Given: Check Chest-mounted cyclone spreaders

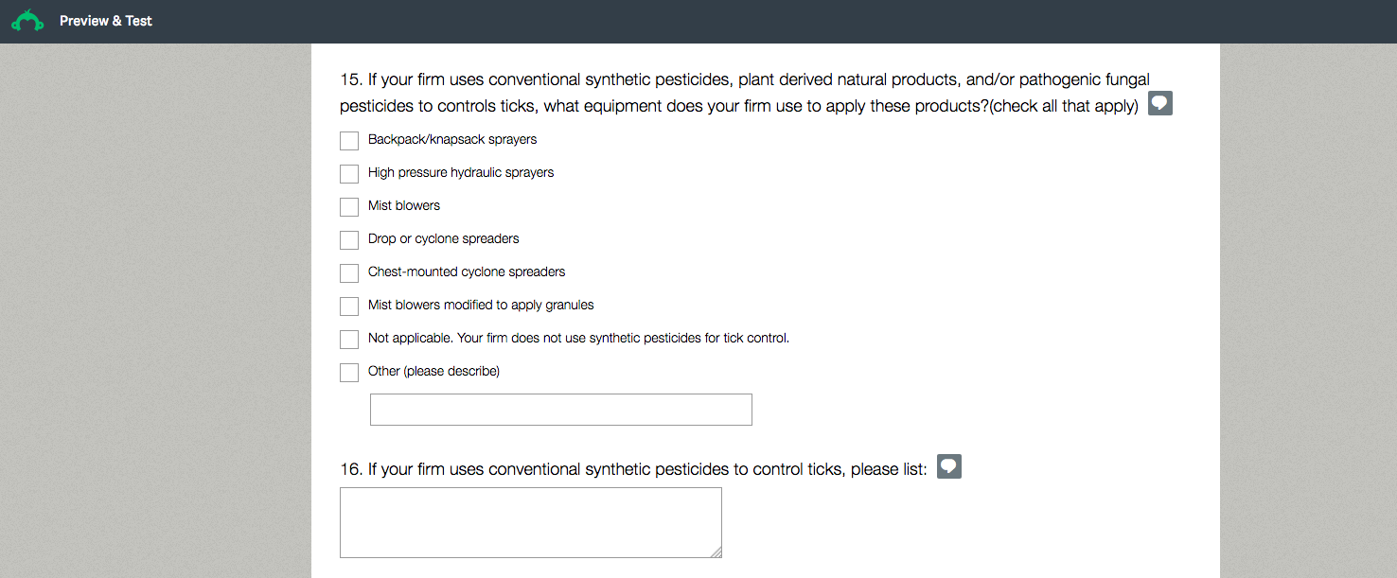Looking at the screenshot, I should click(x=349, y=273).
